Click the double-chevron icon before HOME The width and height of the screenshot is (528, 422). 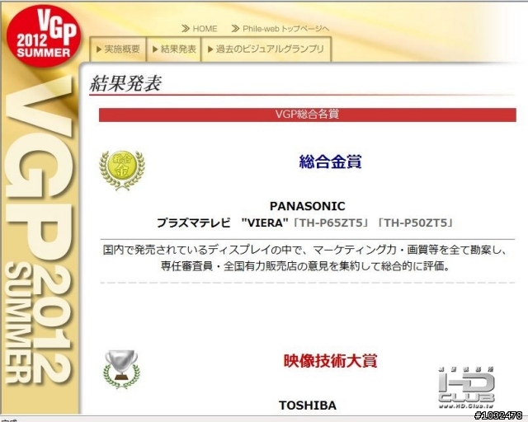(x=186, y=29)
